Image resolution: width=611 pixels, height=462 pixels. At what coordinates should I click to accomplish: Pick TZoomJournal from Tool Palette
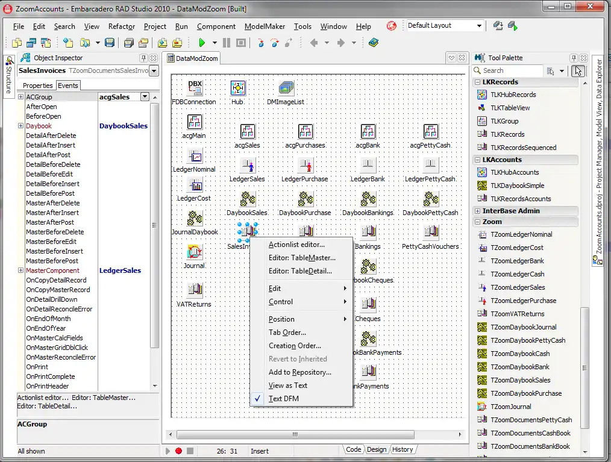510,407
